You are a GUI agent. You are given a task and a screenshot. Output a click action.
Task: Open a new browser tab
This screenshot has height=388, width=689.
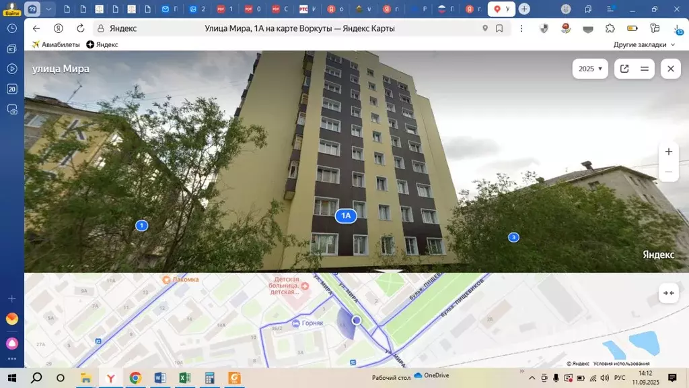pos(524,9)
